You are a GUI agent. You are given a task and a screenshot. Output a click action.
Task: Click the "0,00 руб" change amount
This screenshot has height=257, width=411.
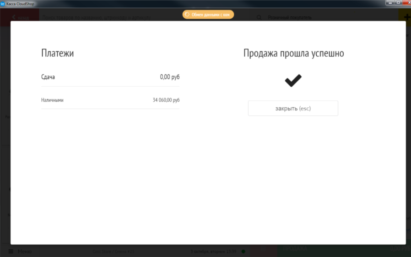(x=170, y=77)
